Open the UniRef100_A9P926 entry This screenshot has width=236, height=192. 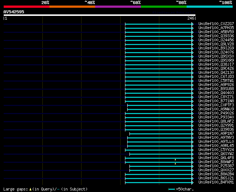coord(216,85)
